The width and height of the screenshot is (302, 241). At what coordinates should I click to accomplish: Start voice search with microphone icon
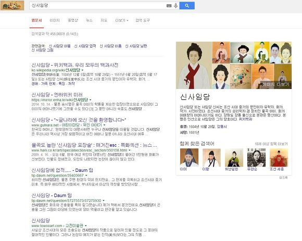pos(175,6)
